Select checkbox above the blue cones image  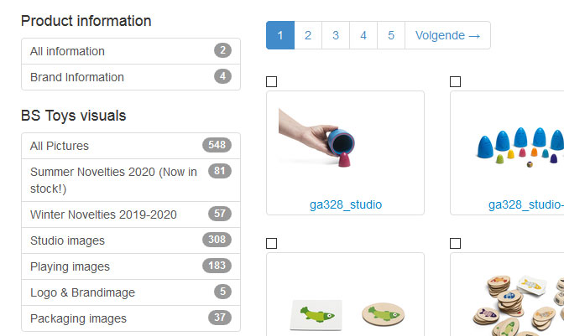coord(455,82)
